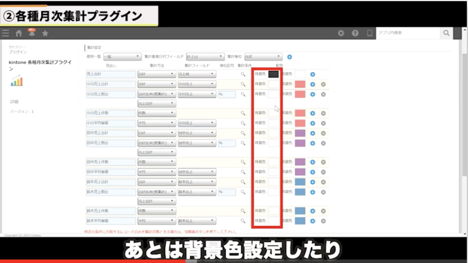Open settings gear icon in header
The height and width of the screenshot is (263, 468).
341,33
